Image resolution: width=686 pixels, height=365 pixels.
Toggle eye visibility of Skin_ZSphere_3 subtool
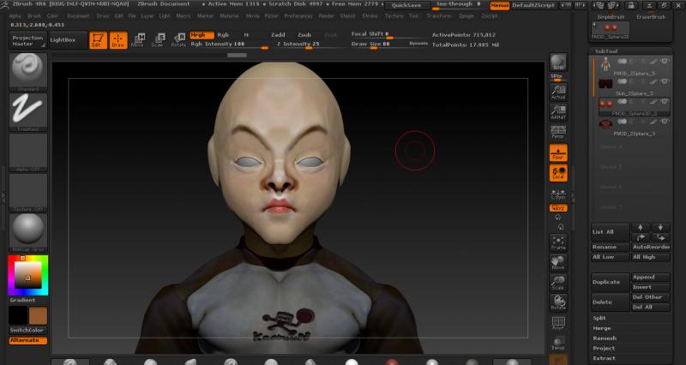(x=665, y=81)
